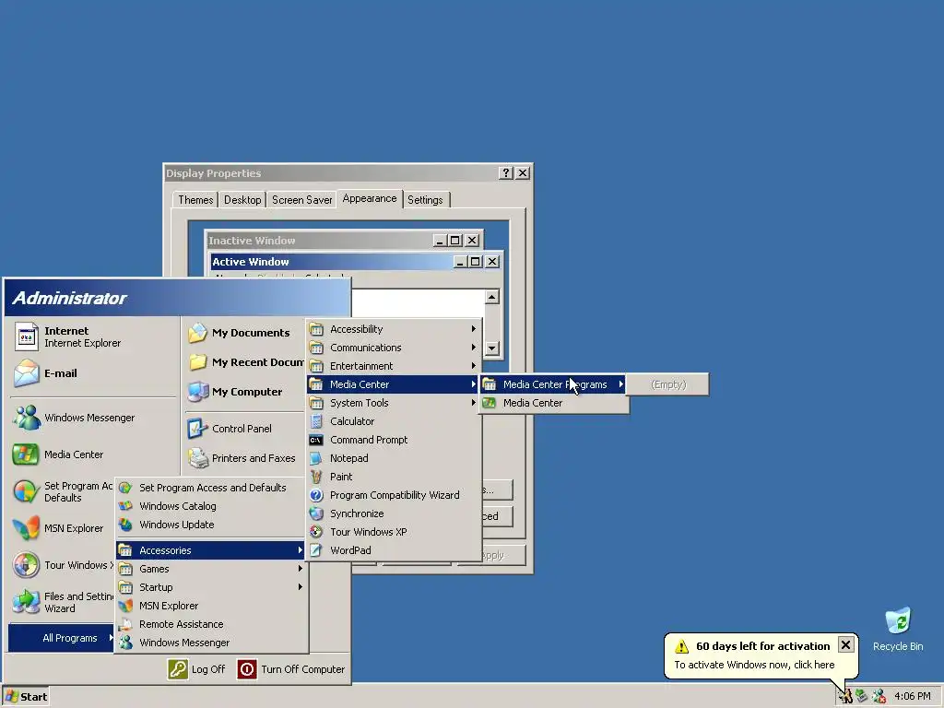Open MSN Explorer in left Start panel
Screen dimensions: 944x708
[x=58, y=528]
